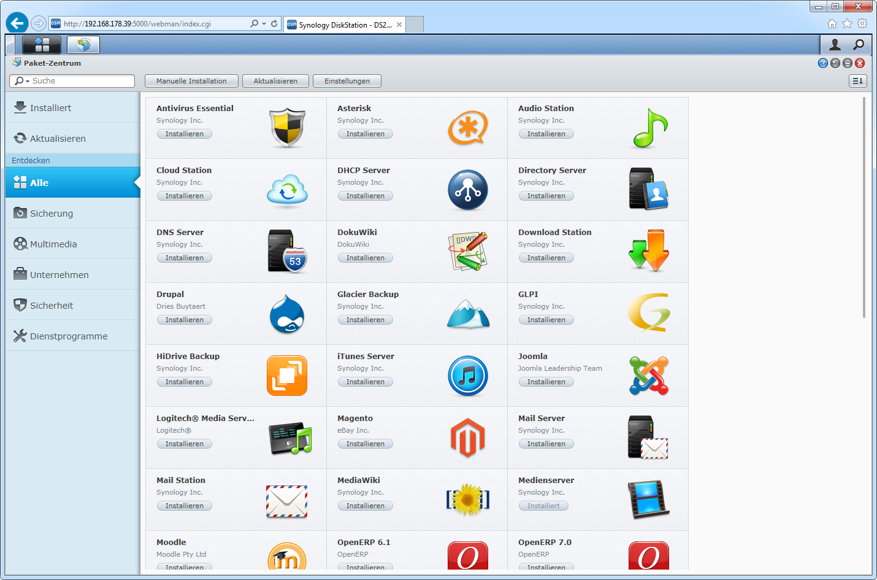Click the MediaWiki sunflower icon
Screen dimensions: 877x580
(x=468, y=500)
